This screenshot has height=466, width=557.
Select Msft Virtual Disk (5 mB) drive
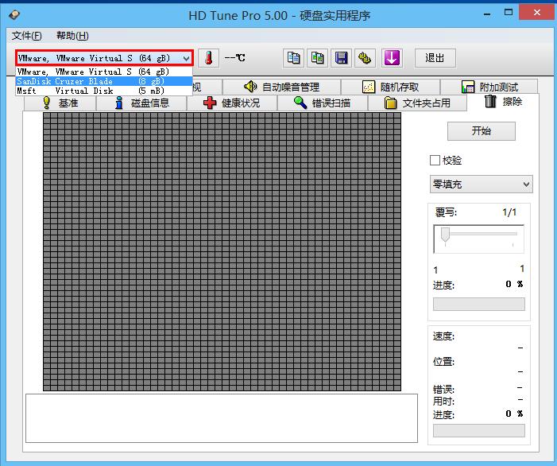pos(104,91)
